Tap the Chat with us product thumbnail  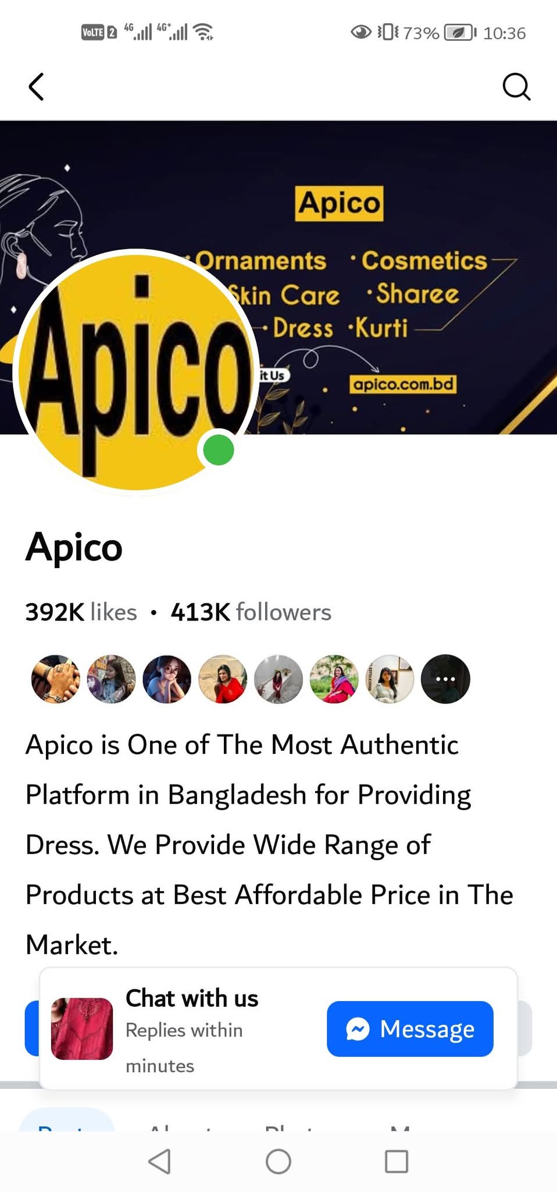coord(82,1028)
